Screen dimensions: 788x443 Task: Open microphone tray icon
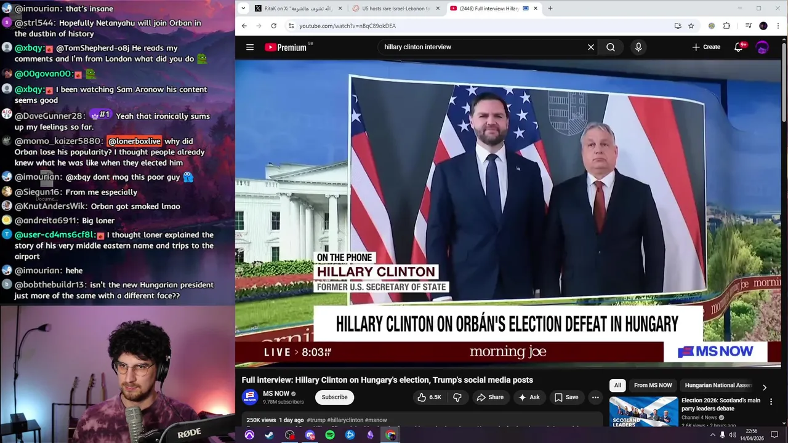click(722, 435)
